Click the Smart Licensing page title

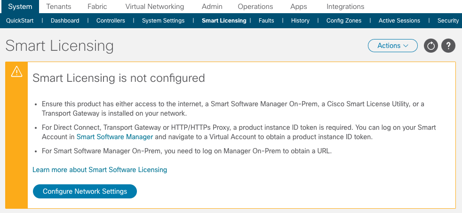point(60,46)
